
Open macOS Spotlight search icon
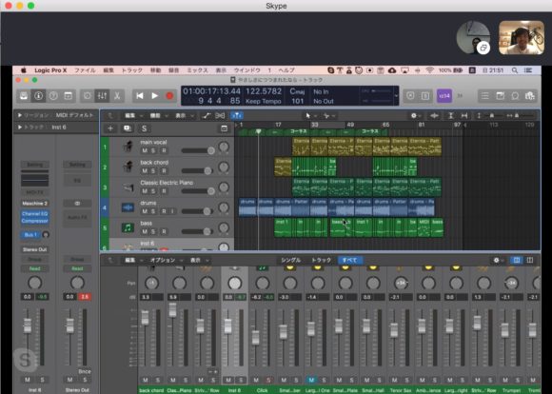(x=515, y=70)
